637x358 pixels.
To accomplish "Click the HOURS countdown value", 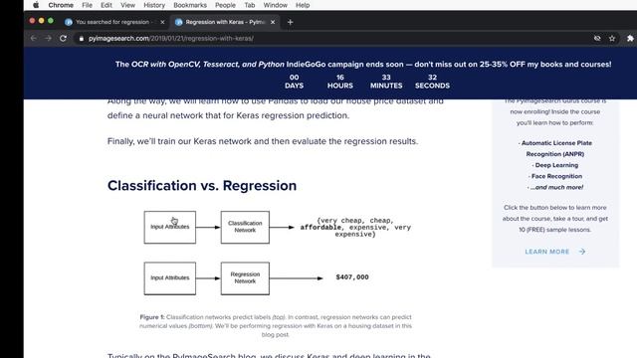I will [x=340, y=78].
